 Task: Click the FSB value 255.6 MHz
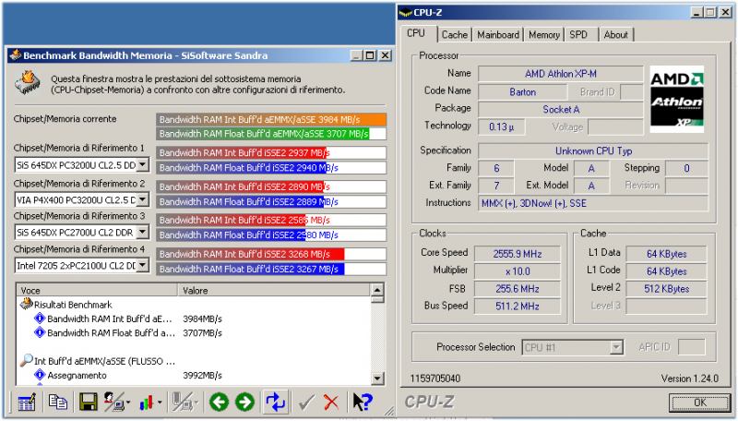coord(518,289)
